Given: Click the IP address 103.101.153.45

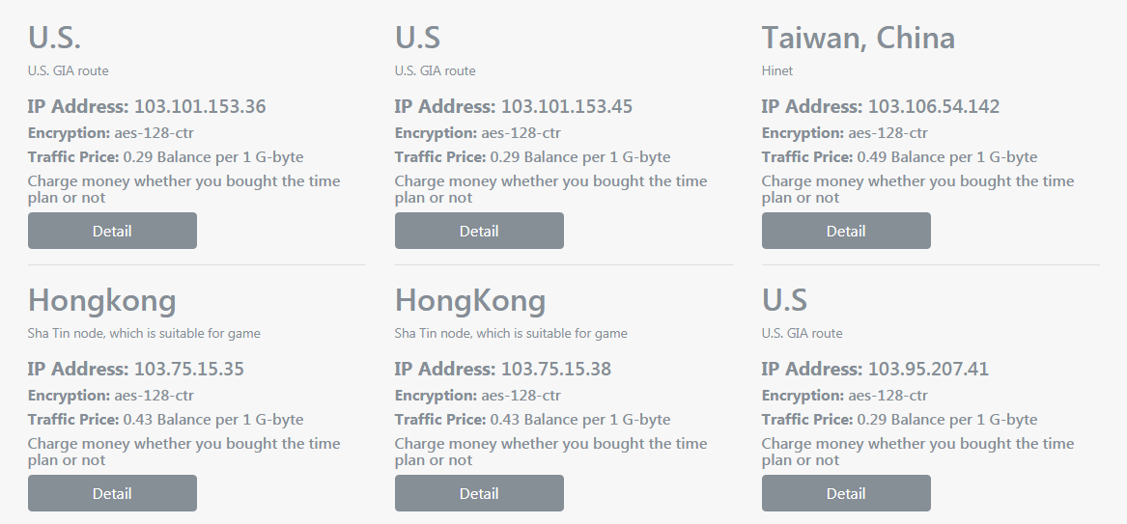Looking at the screenshot, I should (566, 106).
